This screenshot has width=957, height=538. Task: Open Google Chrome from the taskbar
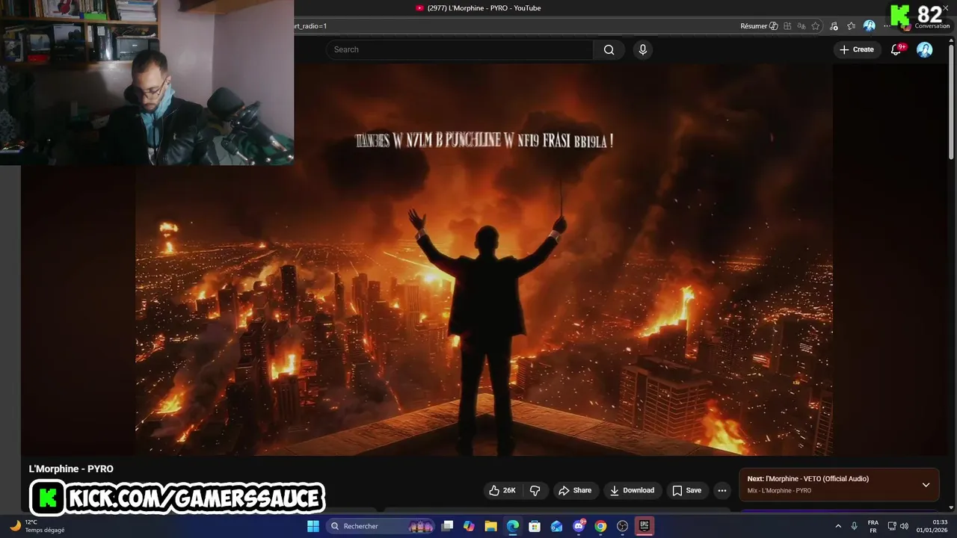point(600,526)
